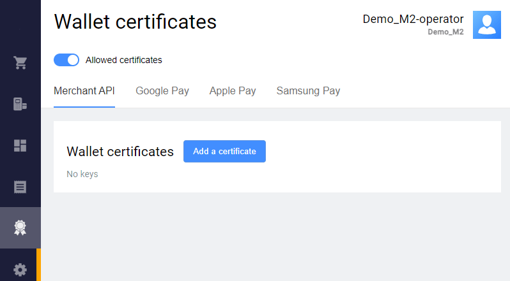Click the certificate ribbon sidebar icon
510x281 pixels.
click(x=20, y=228)
